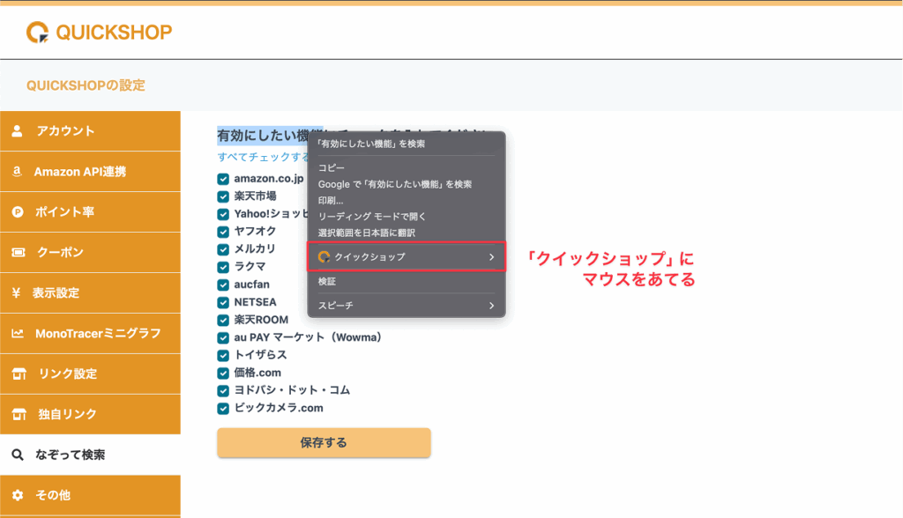Toggle the 楽天ROOM checkbox
The width and height of the screenshot is (903, 518).
223,320
